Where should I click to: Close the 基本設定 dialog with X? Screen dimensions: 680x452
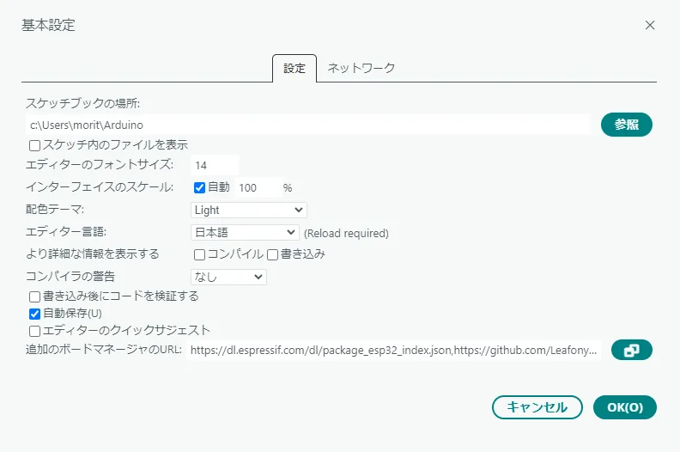650,25
